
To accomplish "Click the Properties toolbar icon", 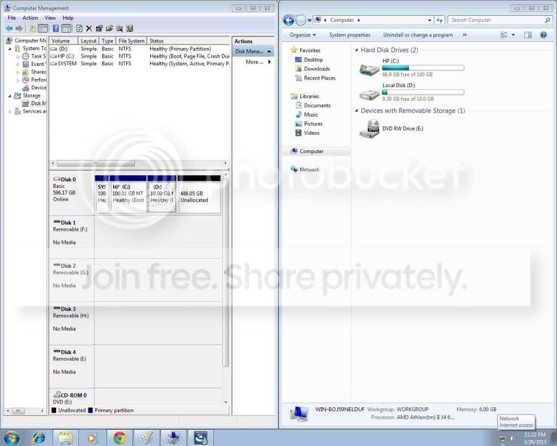I will [x=99, y=28].
